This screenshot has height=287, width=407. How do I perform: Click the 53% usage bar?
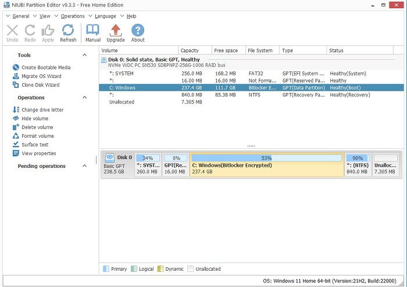coord(267,158)
